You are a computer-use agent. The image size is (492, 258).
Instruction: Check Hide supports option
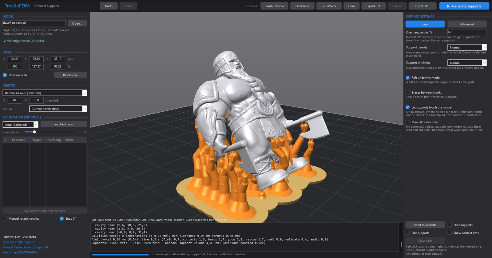tap(450, 225)
